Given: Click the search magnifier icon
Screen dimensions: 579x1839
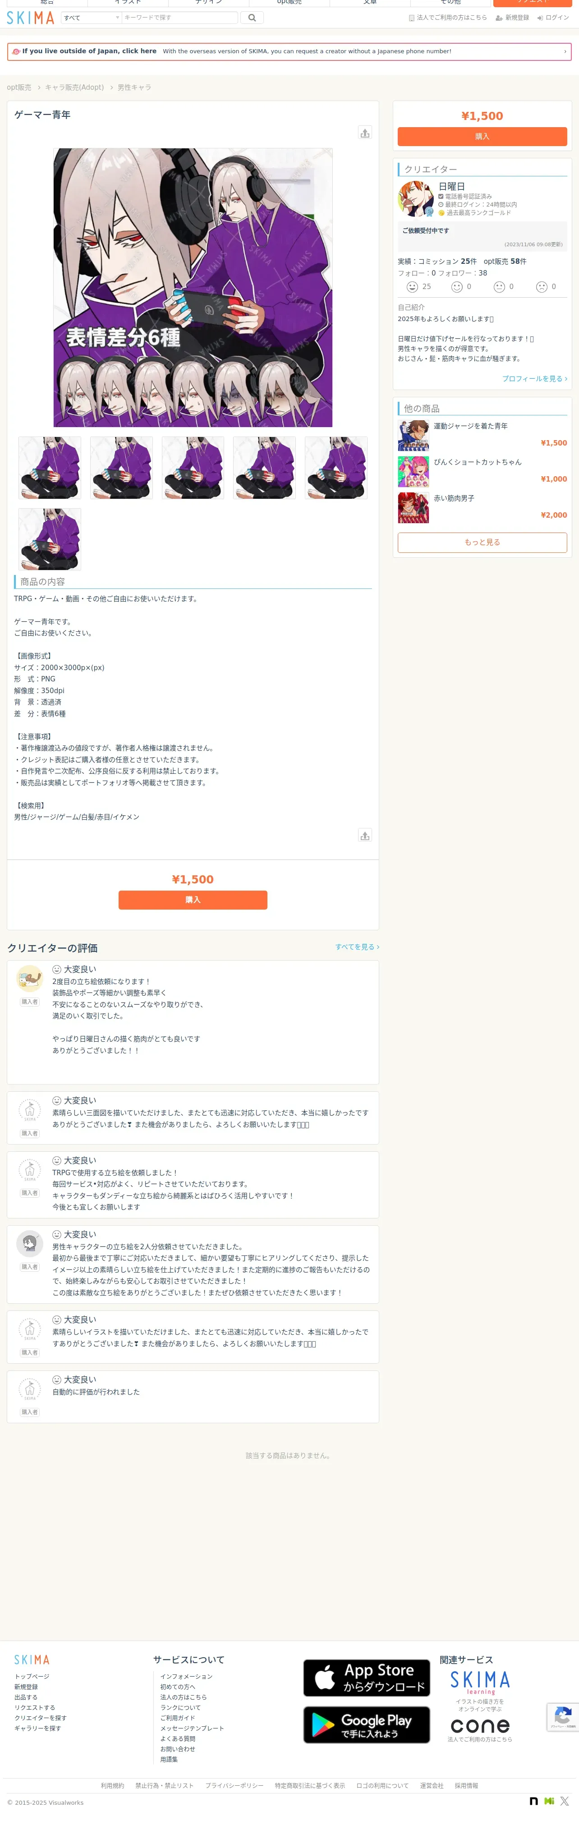Looking at the screenshot, I should [x=252, y=17].
